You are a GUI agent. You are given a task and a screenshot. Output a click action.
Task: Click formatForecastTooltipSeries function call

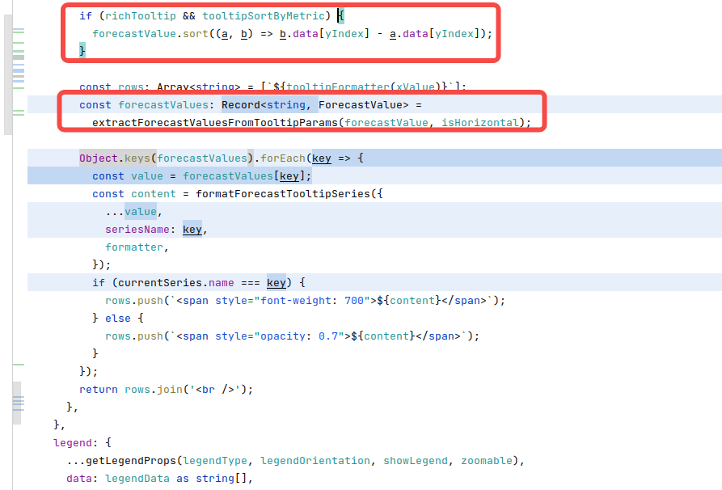pyautogui.click(x=283, y=194)
